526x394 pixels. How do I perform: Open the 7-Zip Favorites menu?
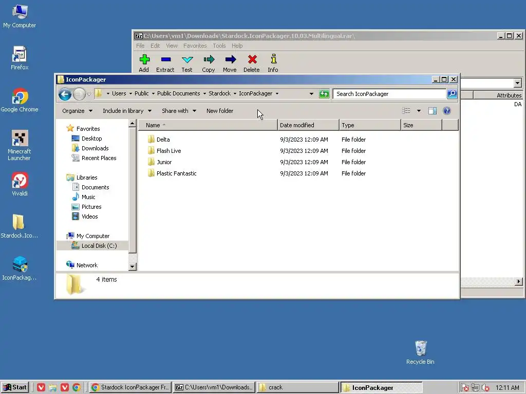[x=195, y=46]
